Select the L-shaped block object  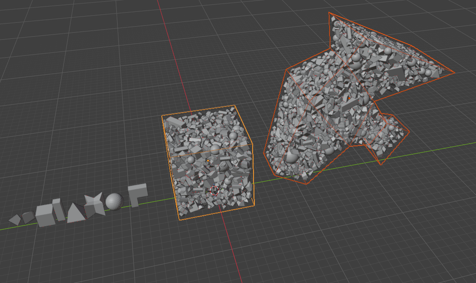(x=137, y=194)
